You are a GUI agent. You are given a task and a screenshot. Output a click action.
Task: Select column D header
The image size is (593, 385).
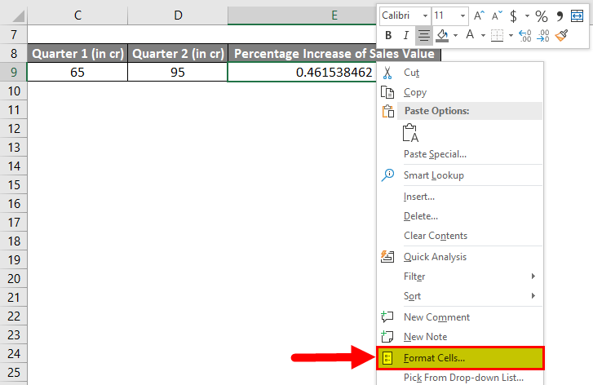click(178, 15)
